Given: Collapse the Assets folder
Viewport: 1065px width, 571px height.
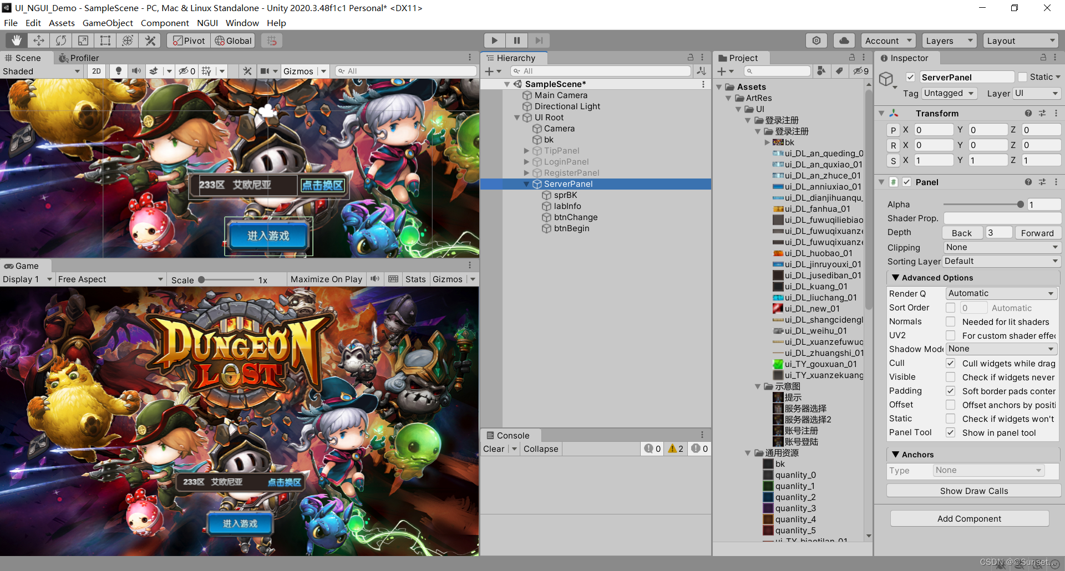Looking at the screenshot, I should 719,87.
